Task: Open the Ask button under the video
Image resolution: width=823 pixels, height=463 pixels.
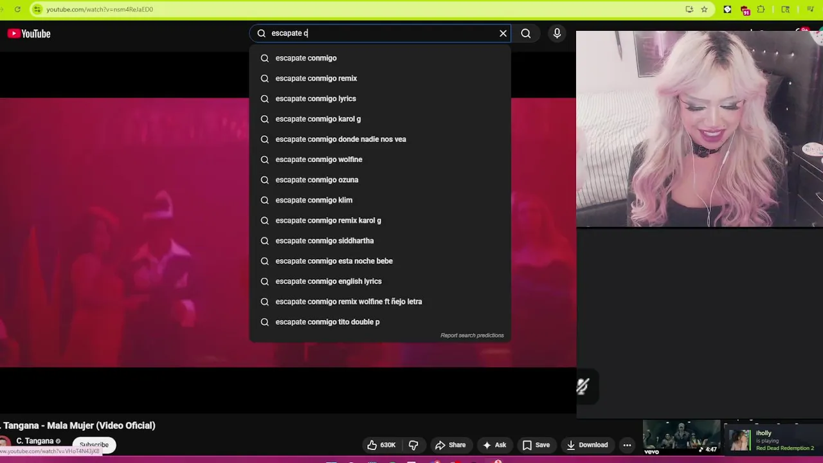Action: tap(494, 445)
